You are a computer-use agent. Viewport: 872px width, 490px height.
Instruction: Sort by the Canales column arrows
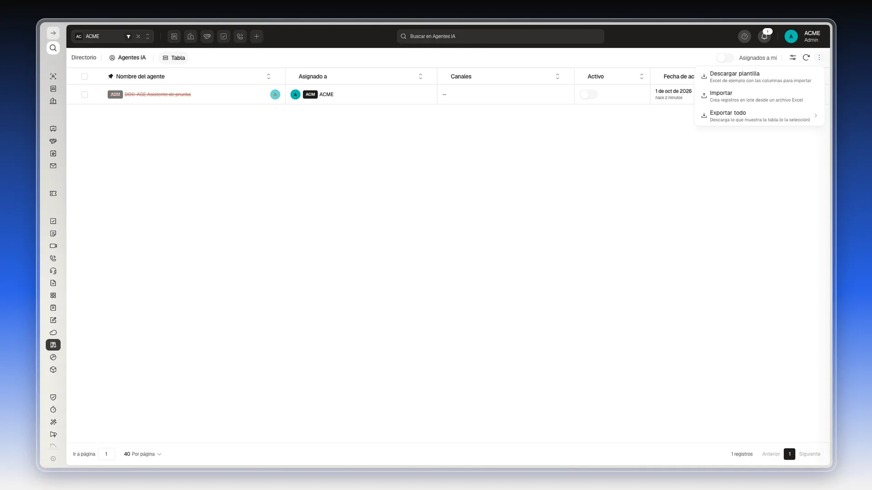point(558,76)
